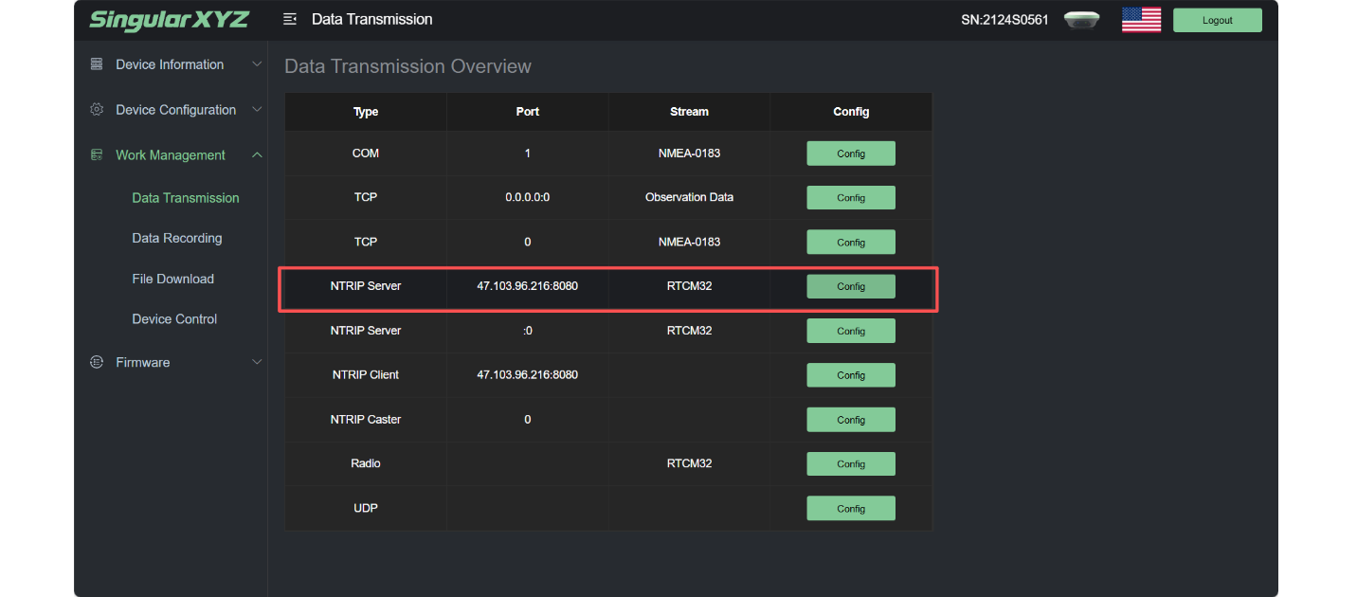Click the Device Configuration gear icon
Viewport: 1357px width, 597px height.
pos(97,110)
